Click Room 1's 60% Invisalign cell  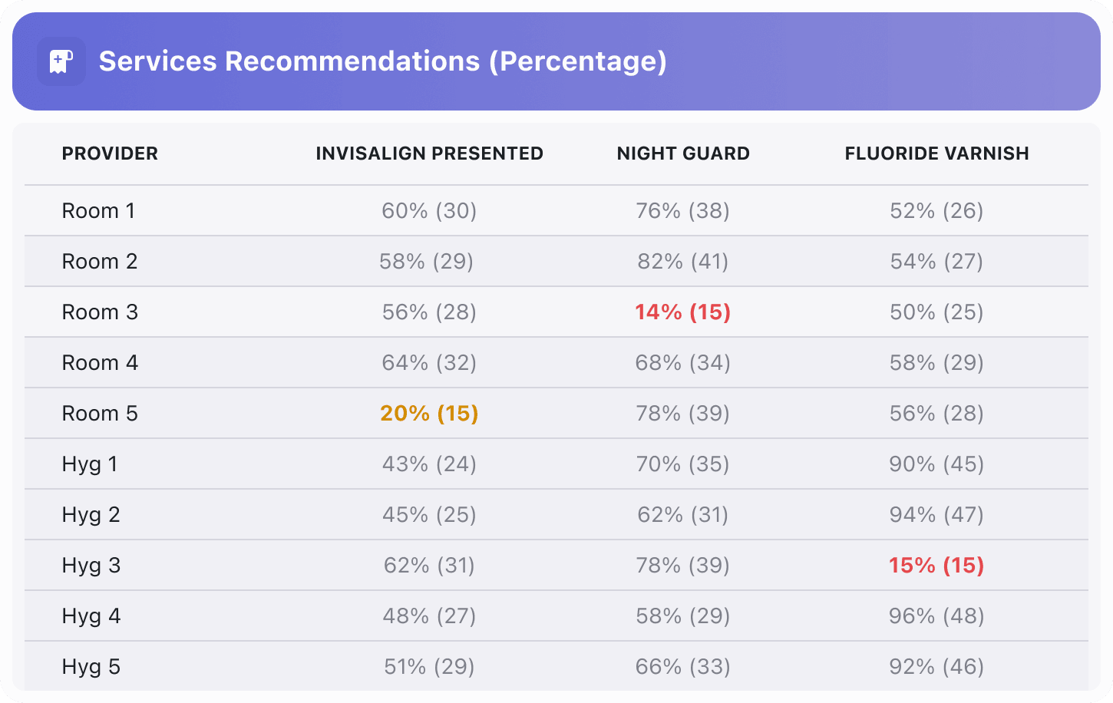click(x=429, y=211)
